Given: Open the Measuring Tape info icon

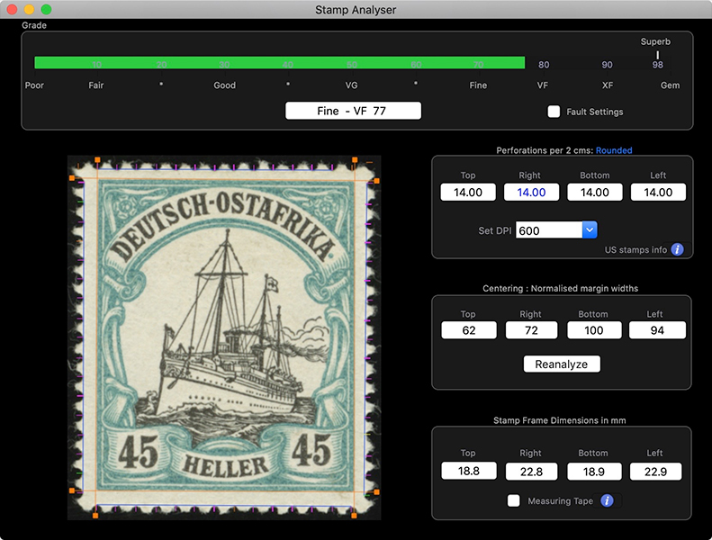Looking at the screenshot, I should [607, 500].
